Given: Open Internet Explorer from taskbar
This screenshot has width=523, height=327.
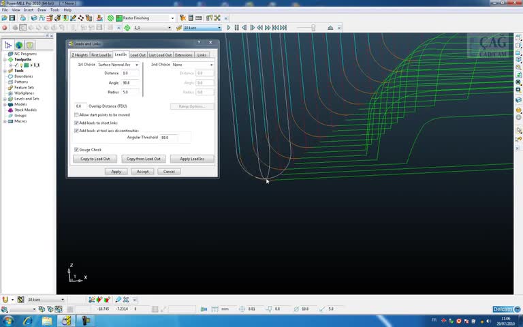Looking at the screenshot, I should point(29,320).
